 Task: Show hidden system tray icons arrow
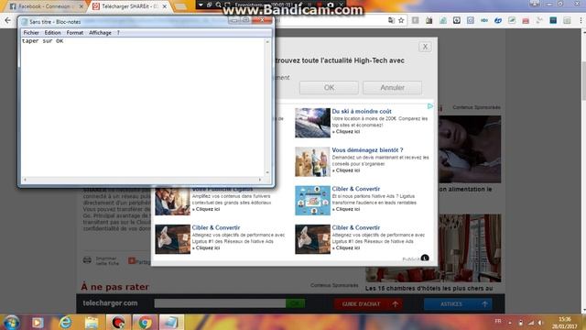pyautogui.click(x=510, y=323)
